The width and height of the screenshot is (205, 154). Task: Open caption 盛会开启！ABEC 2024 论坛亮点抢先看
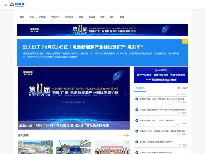click(x=64, y=125)
